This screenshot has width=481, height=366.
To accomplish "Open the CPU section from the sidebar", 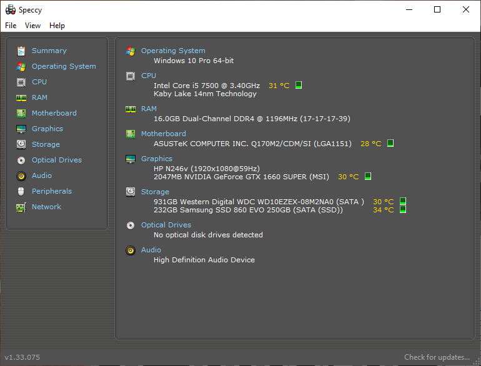I will tap(39, 82).
